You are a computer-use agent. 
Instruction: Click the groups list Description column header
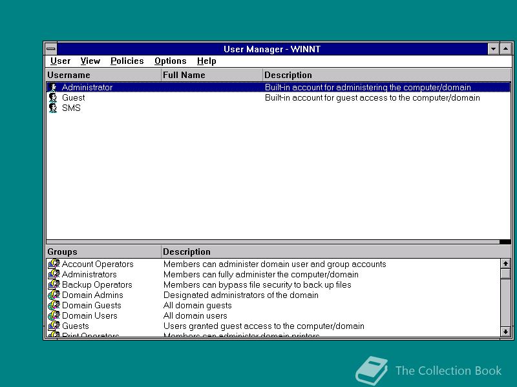point(336,252)
